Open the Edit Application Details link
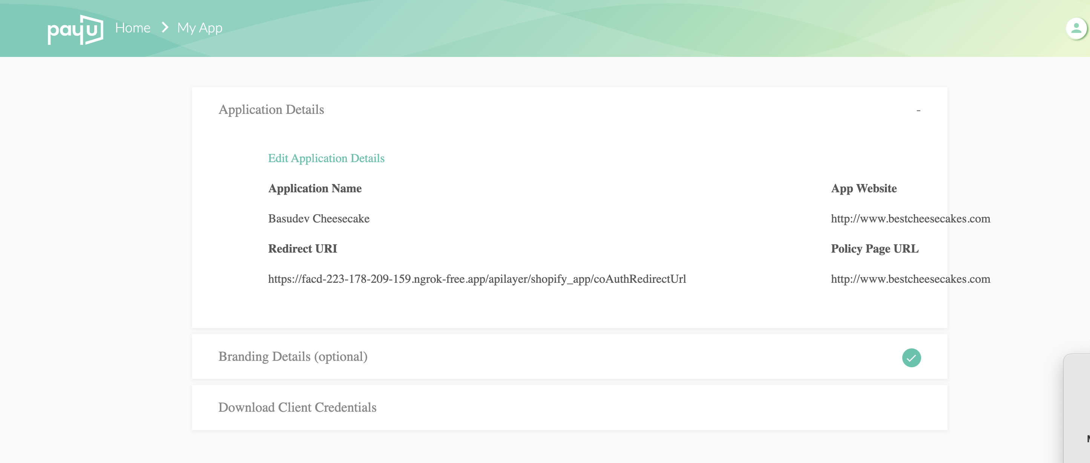Image resolution: width=1090 pixels, height=463 pixels. click(326, 158)
